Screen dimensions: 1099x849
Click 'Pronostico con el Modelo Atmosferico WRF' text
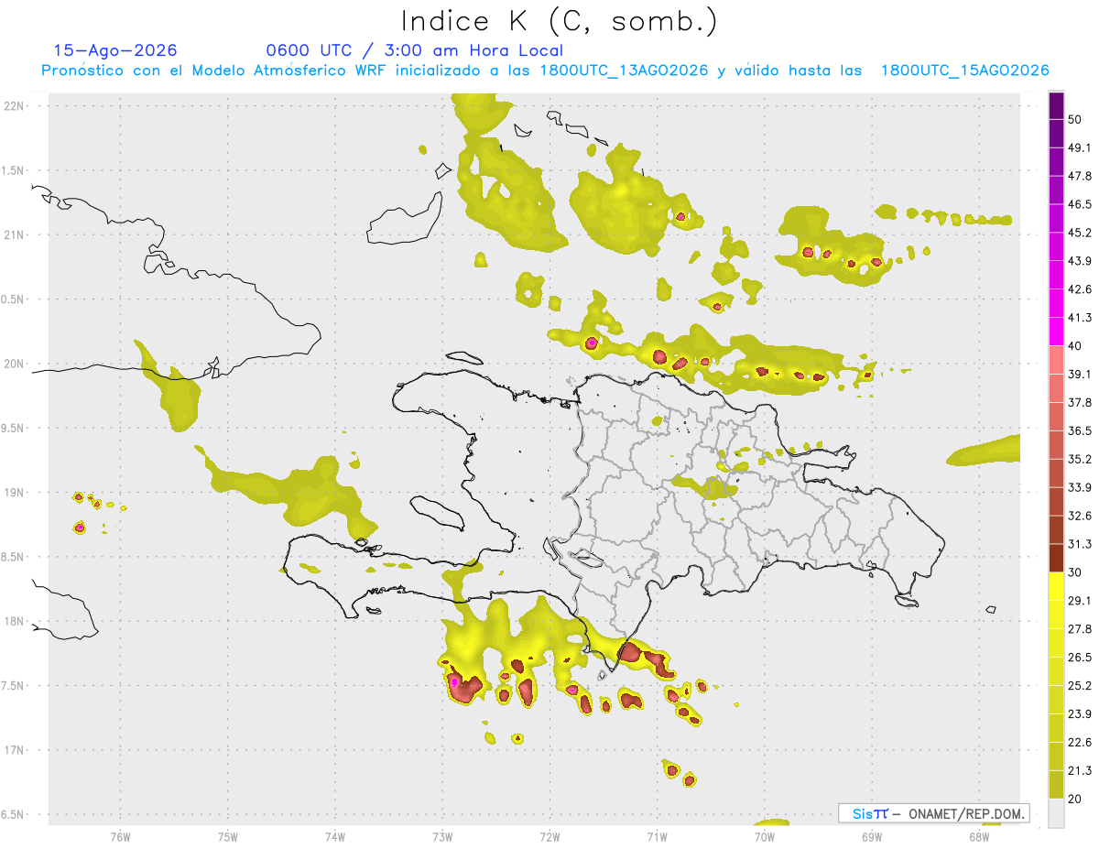214,71
